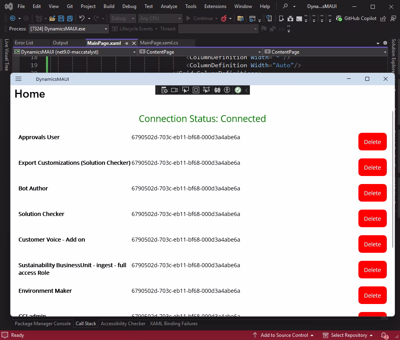Screen dimensions: 400x340
Task: Open the Accessibility Checker tab
Action: 123,324
